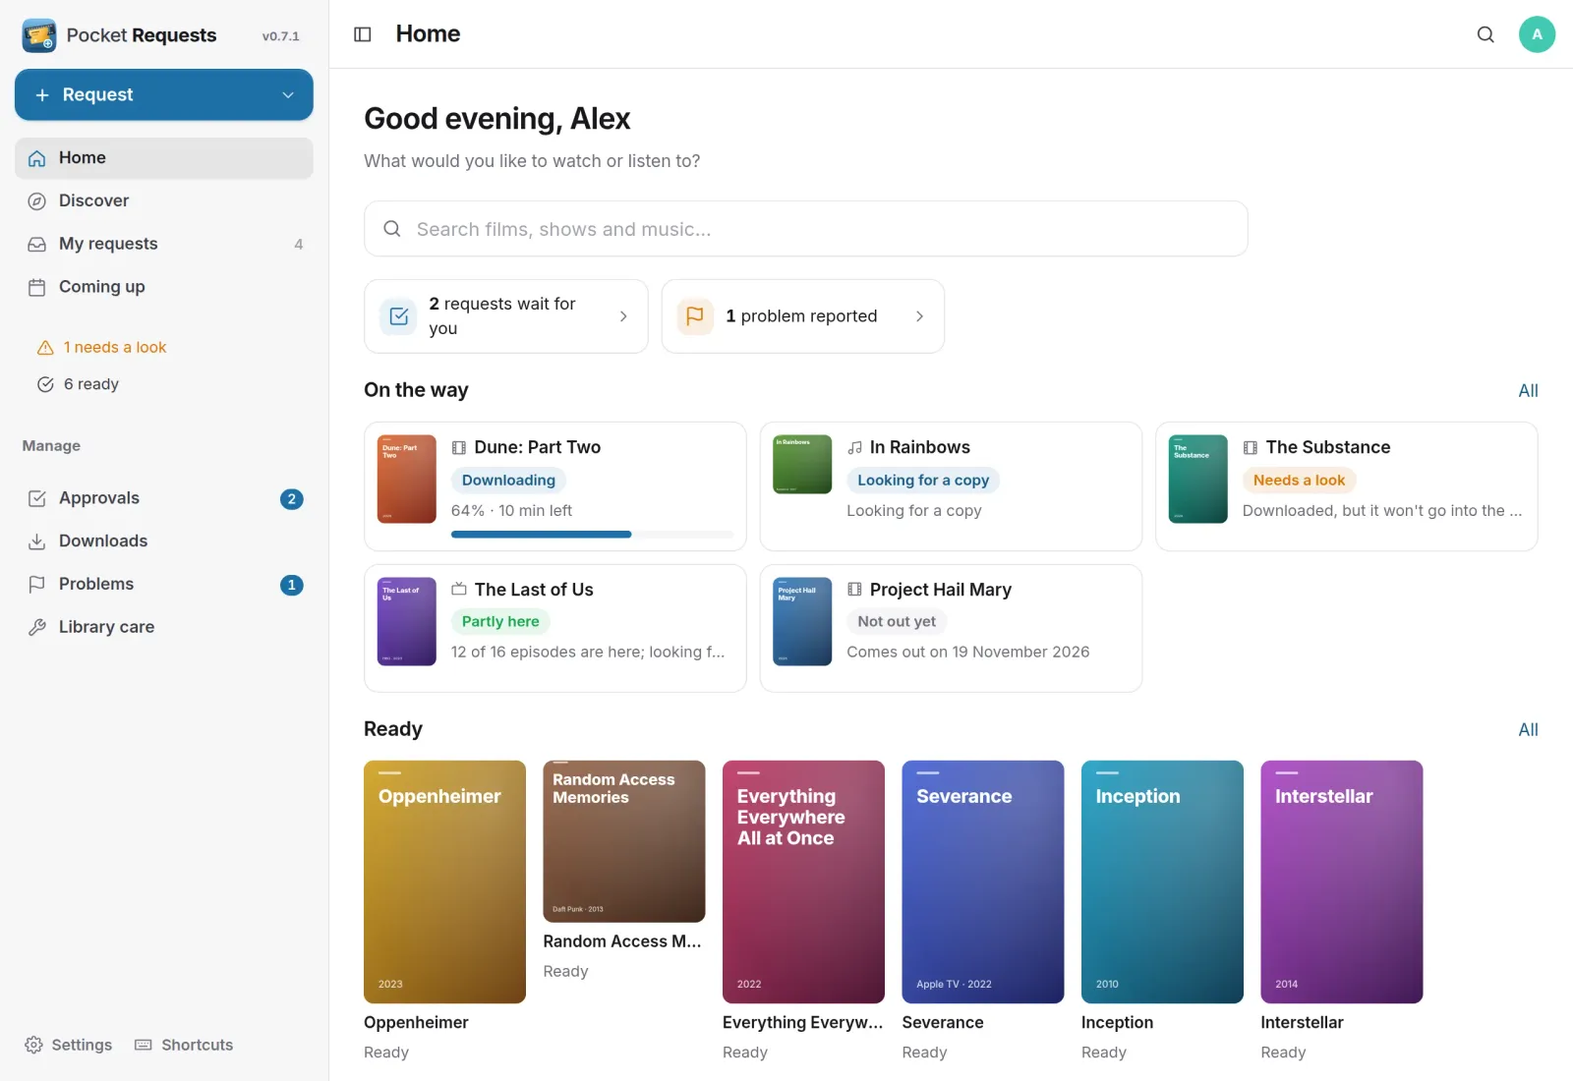Click the Settings gear icon
1573x1081 pixels.
point(33,1045)
